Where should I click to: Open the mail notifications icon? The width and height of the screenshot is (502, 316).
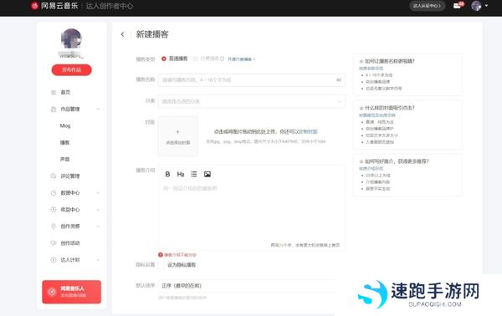[457, 6]
